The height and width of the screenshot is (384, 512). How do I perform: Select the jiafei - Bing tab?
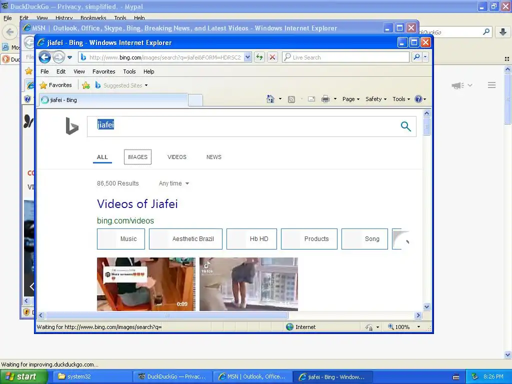[113, 100]
